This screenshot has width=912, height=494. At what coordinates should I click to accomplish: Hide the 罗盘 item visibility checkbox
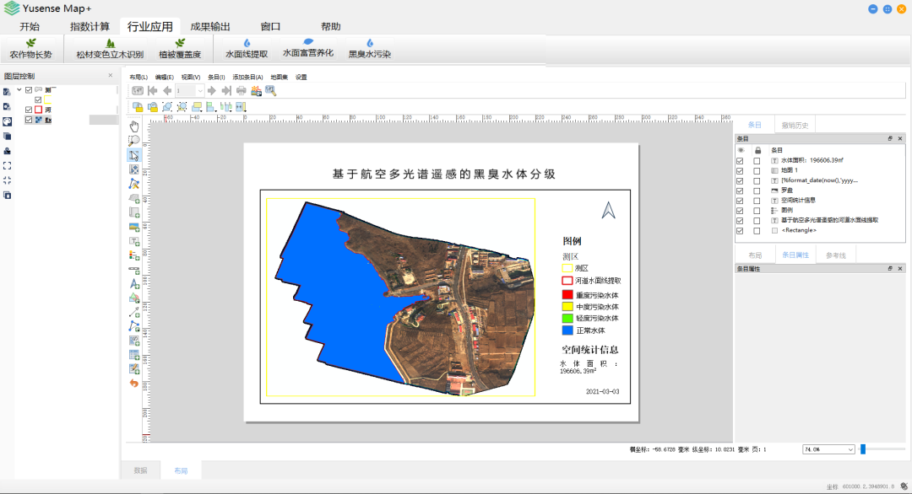(x=740, y=191)
